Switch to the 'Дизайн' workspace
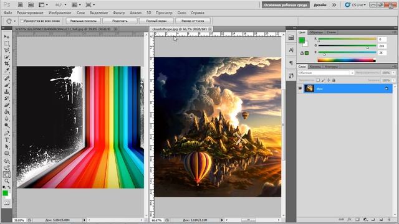Image resolution: width=399 pixels, height=224 pixels. click(320, 5)
